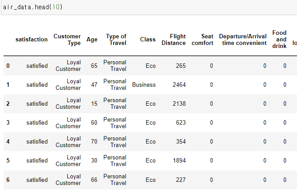Click the flight distance value 265

[x=180, y=66]
